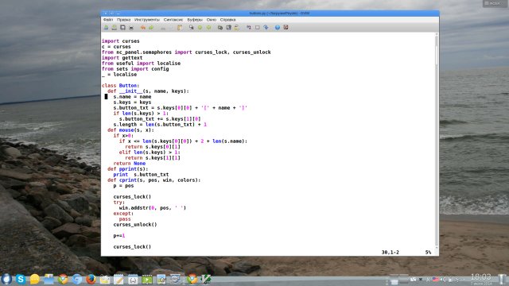Screen dimensions: 509x286
Task: Open a file using the toolbar Open icon
Action: point(106,28)
